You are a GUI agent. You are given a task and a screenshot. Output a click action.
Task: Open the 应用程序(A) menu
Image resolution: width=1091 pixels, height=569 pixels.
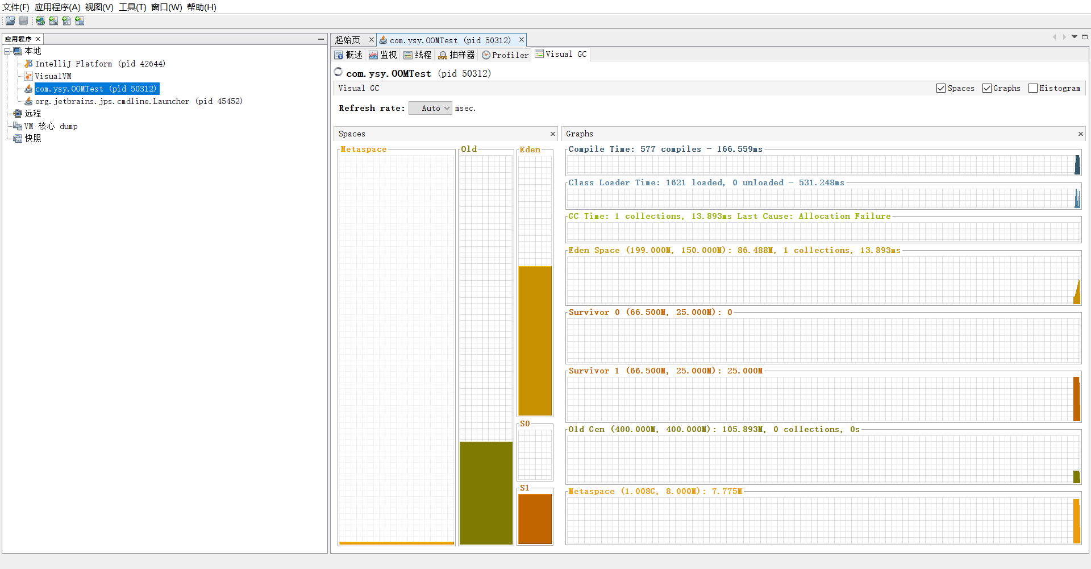(x=57, y=7)
